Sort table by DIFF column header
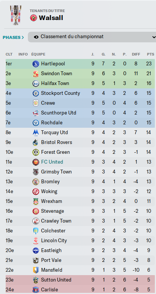Viewport: 156px width, 294px height. coord(136,54)
